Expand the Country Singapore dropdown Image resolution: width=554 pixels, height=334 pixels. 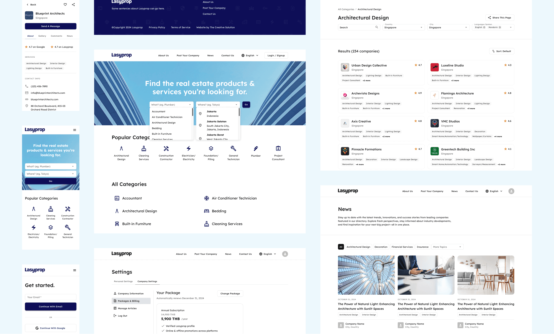click(403, 27)
